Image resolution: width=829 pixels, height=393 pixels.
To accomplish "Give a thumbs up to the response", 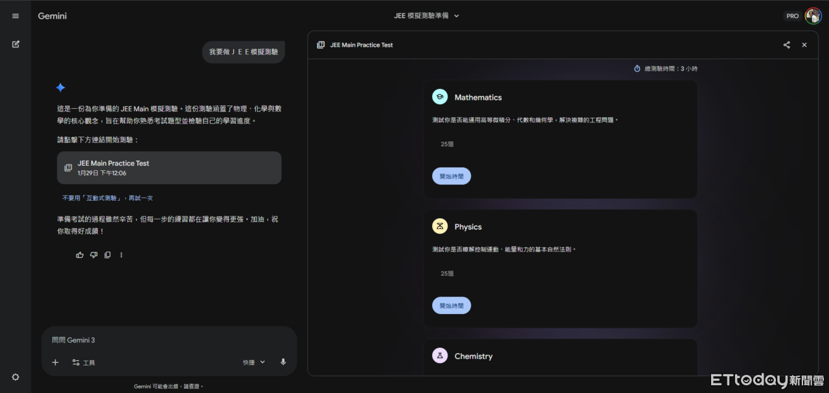I will (80, 254).
